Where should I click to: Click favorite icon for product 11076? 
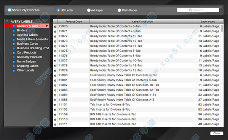pos(55,56)
